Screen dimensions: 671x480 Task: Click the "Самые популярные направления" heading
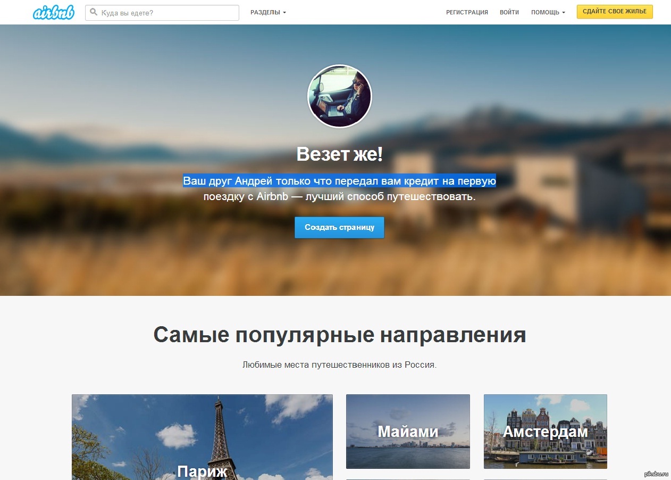point(339,335)
